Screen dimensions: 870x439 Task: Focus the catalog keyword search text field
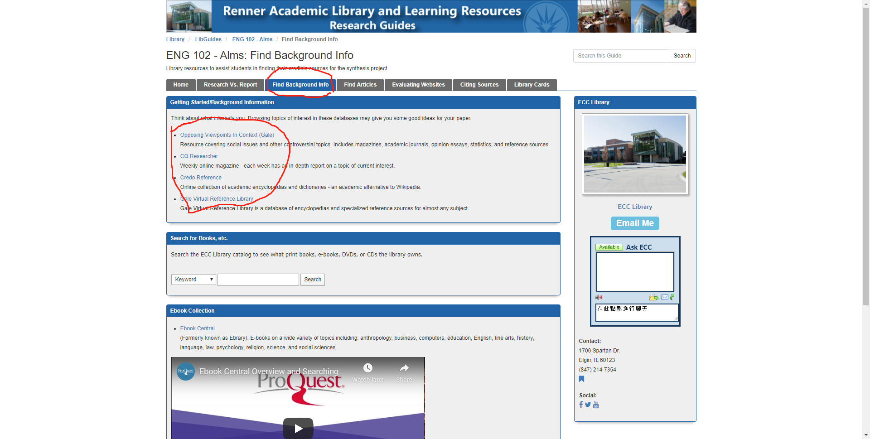(x=258, y=280)
